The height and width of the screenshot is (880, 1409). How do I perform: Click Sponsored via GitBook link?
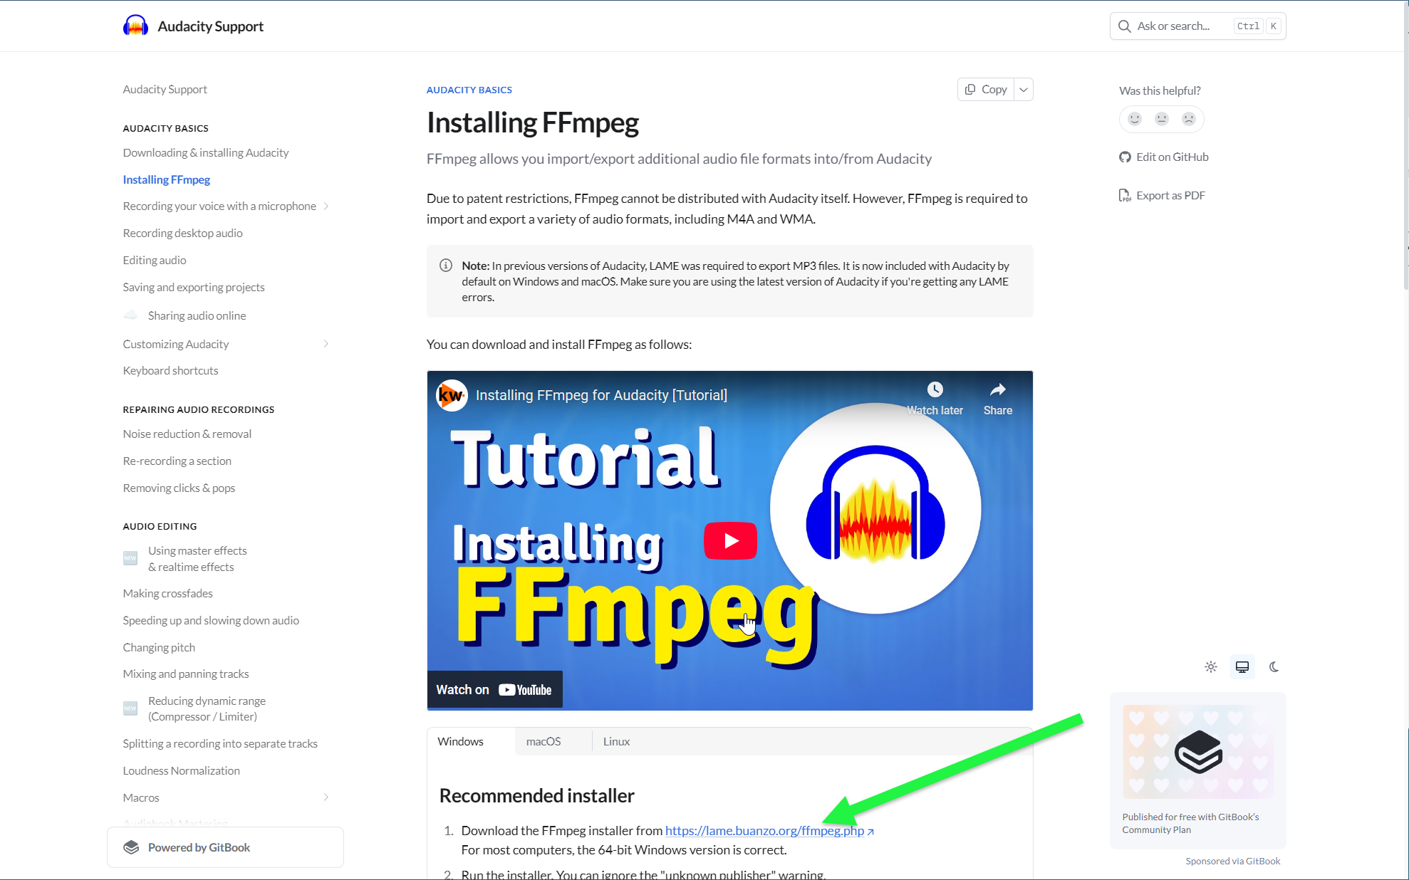coord(1232,861)
